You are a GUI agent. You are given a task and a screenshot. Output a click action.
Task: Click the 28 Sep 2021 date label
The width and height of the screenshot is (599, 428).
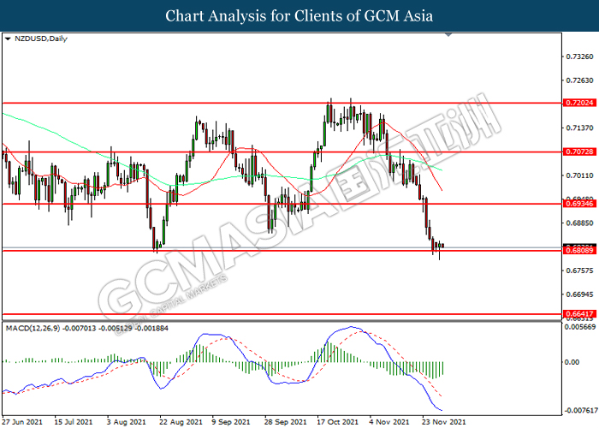point(285,422)
